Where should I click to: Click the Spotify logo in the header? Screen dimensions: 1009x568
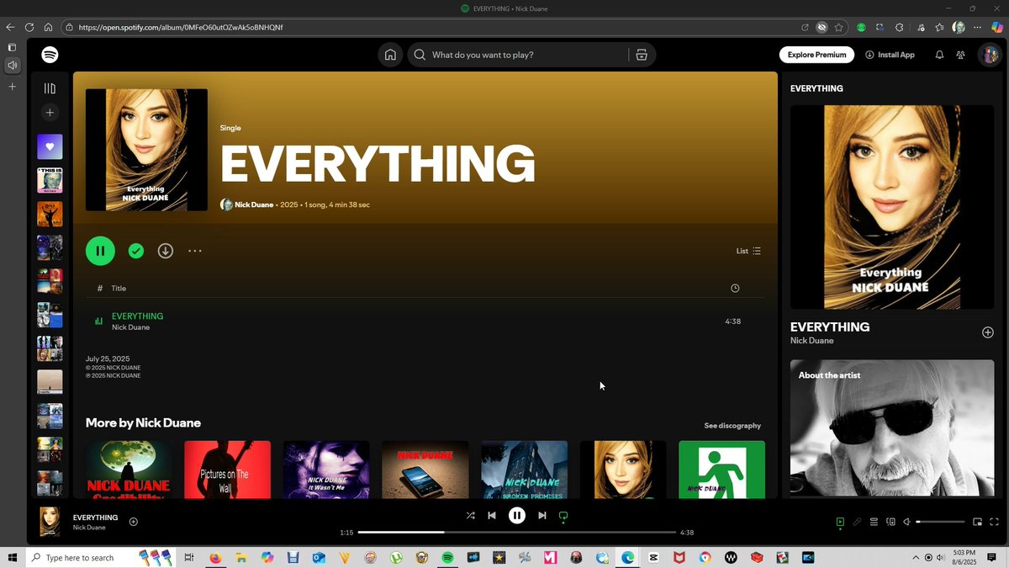click(50, 55)
